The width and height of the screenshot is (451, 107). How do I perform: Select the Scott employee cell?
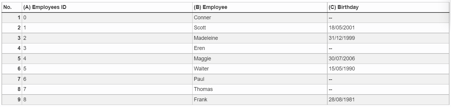click(260, 28)
